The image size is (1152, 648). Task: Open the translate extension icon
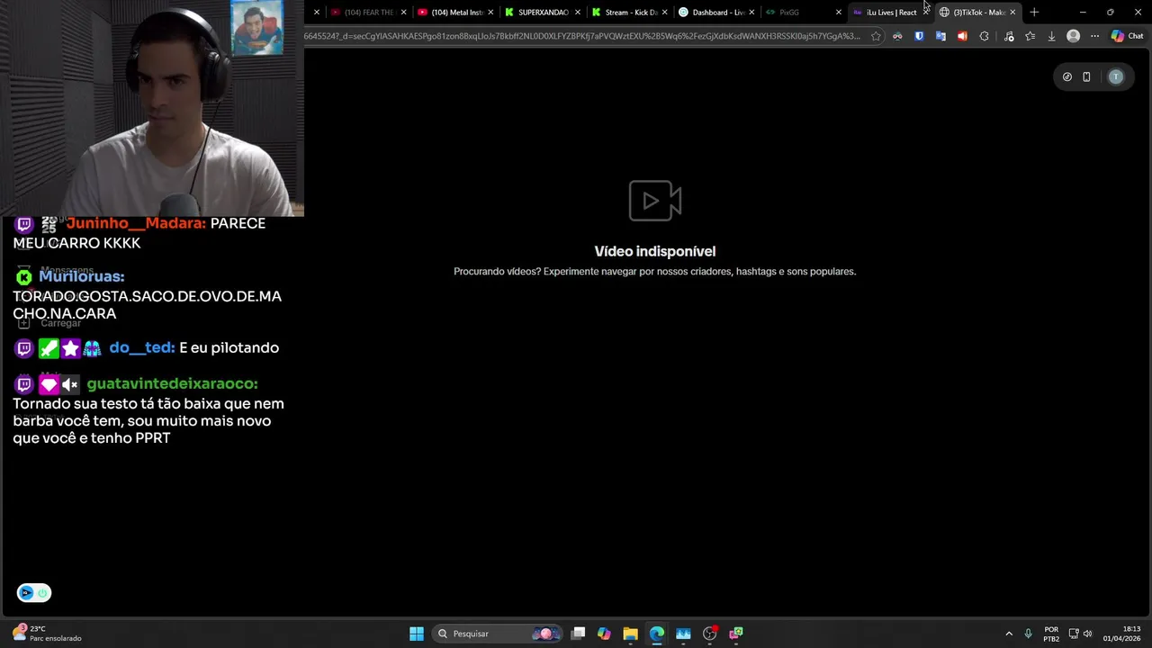940,36
